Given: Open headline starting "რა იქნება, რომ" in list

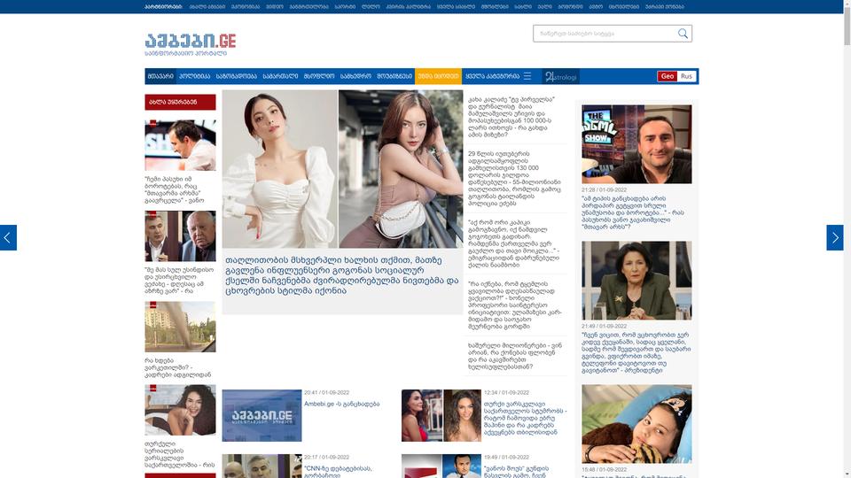Looking at the screenshot, I should 514,305.
